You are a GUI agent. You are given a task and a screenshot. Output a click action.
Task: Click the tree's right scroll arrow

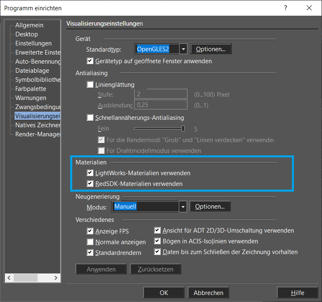point(56,278)
